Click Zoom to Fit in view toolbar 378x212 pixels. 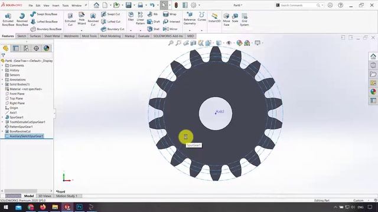pyautogui.click(x=171, y=43)
